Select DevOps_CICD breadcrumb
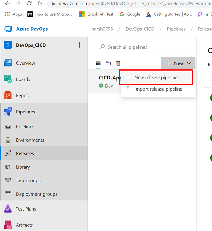Viewport: 212px width, 231px height. (x=140, y=29)
